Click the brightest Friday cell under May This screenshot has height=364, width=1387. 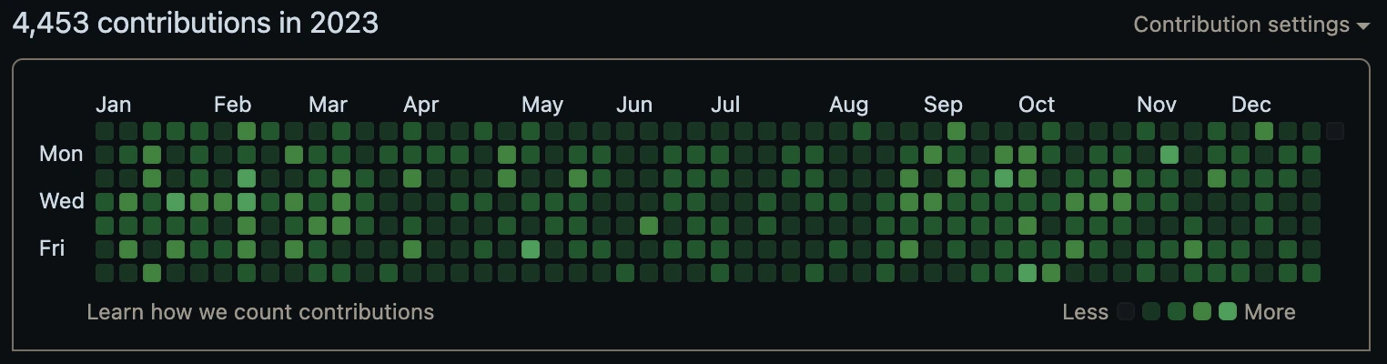[531, 249]
